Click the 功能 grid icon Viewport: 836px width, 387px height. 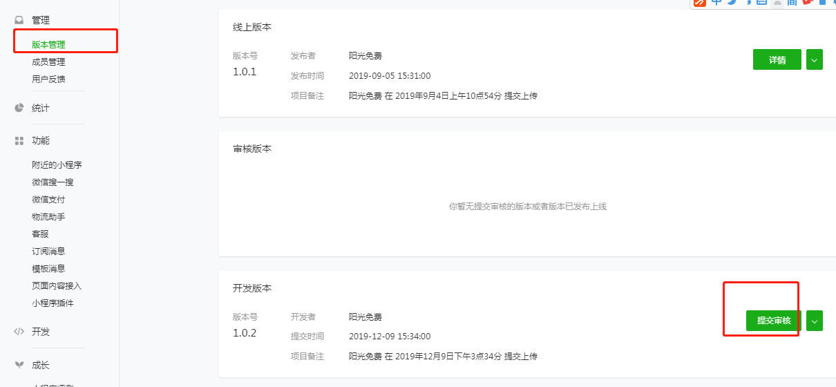click(x=19, y=140)
